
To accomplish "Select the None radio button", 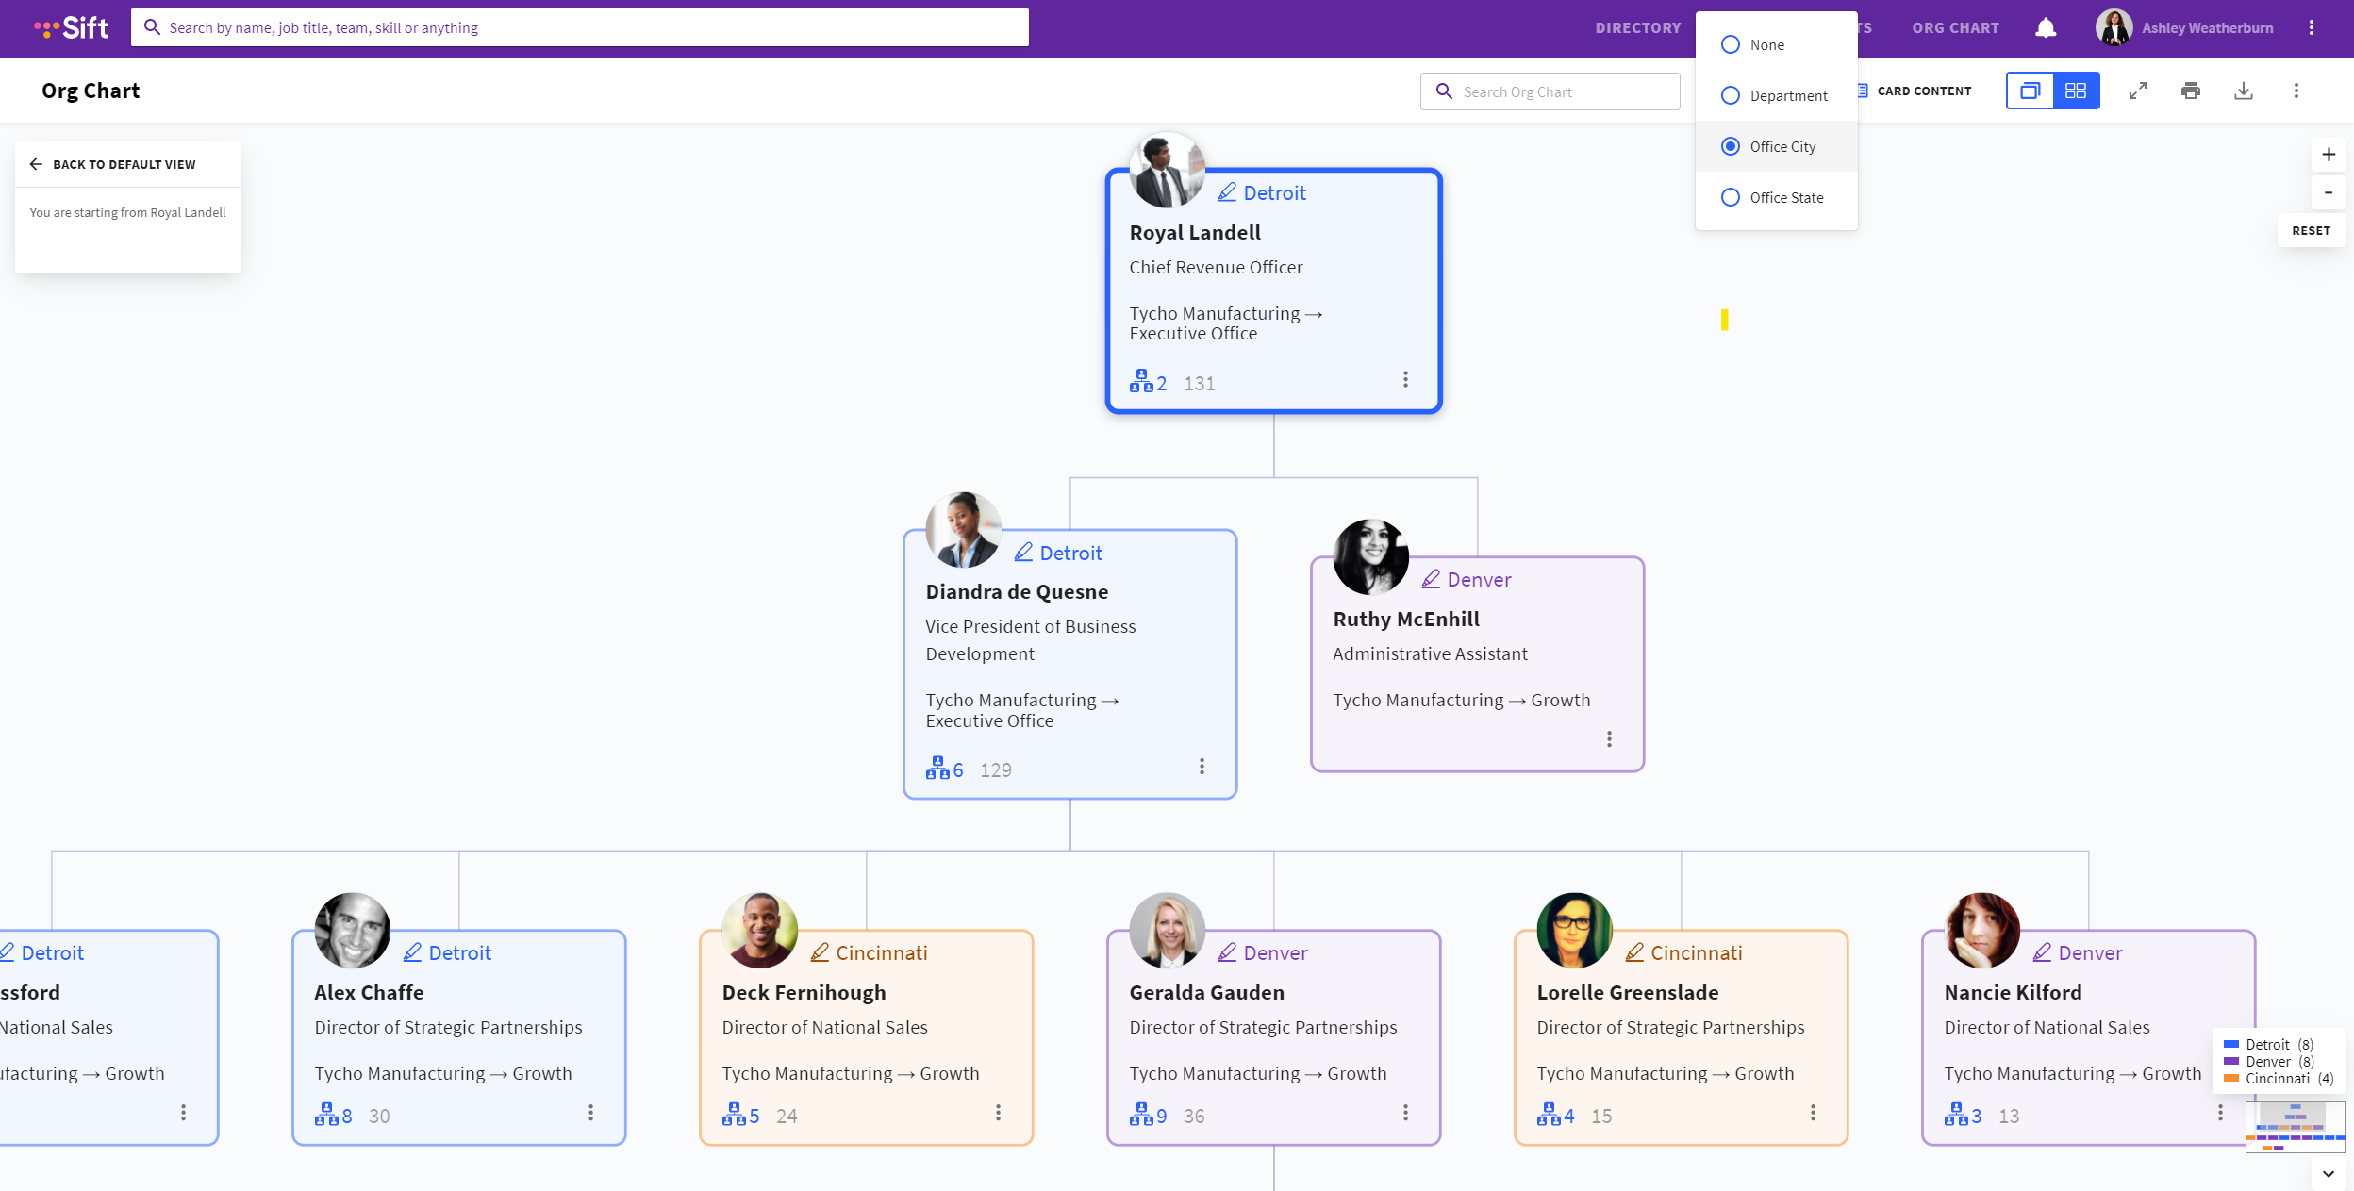I will (1730, 44).
